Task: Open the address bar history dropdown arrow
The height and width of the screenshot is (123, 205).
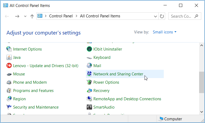Action: (x=155, y=16)
